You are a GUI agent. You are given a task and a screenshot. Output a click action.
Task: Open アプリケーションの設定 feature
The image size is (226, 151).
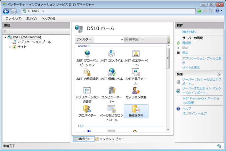coord(87,95)
